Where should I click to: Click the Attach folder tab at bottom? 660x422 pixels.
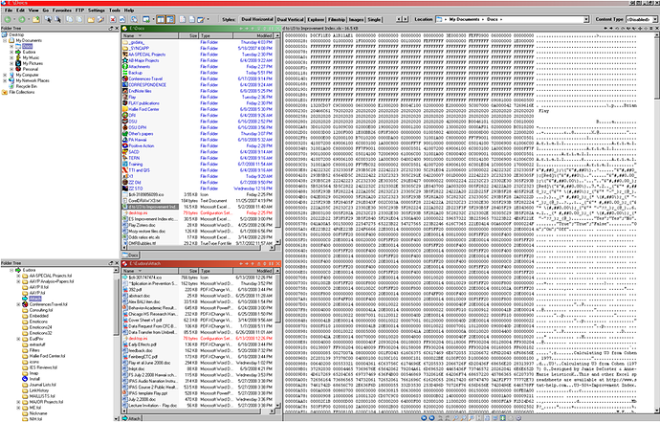tap(132, 419)
